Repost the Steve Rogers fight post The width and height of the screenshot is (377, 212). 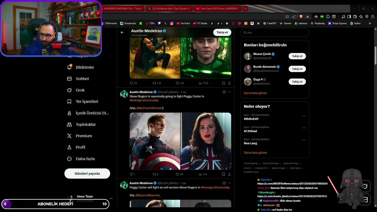tap(156, 174)
